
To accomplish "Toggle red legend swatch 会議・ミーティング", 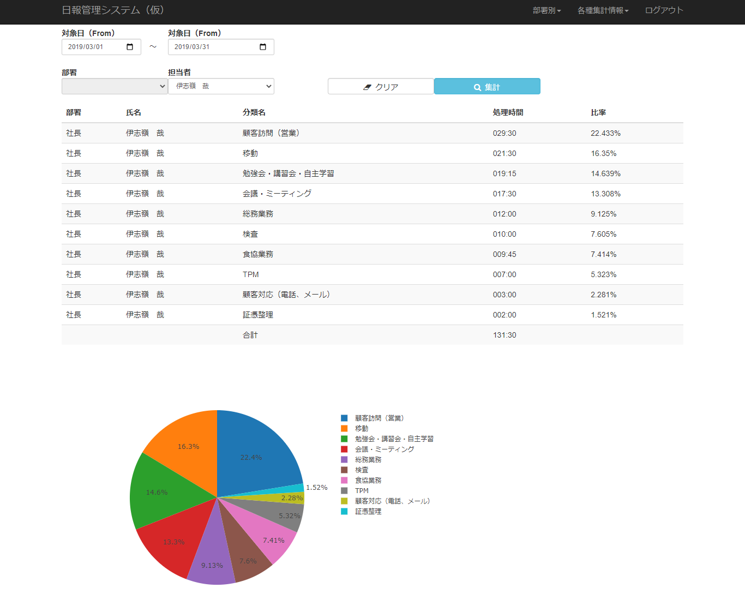I will click(344, 449).
